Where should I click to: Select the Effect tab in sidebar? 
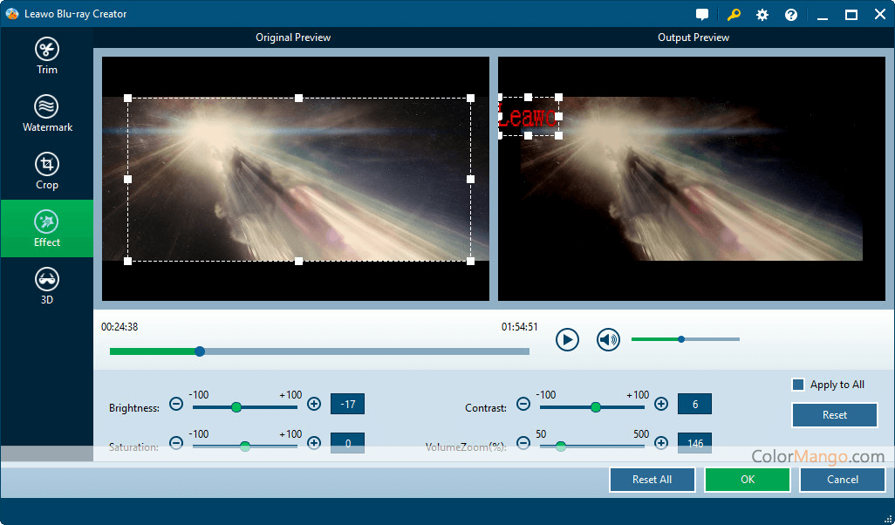[x=47, y=228]
